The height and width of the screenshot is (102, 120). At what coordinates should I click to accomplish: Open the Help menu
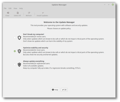(21, 8)
